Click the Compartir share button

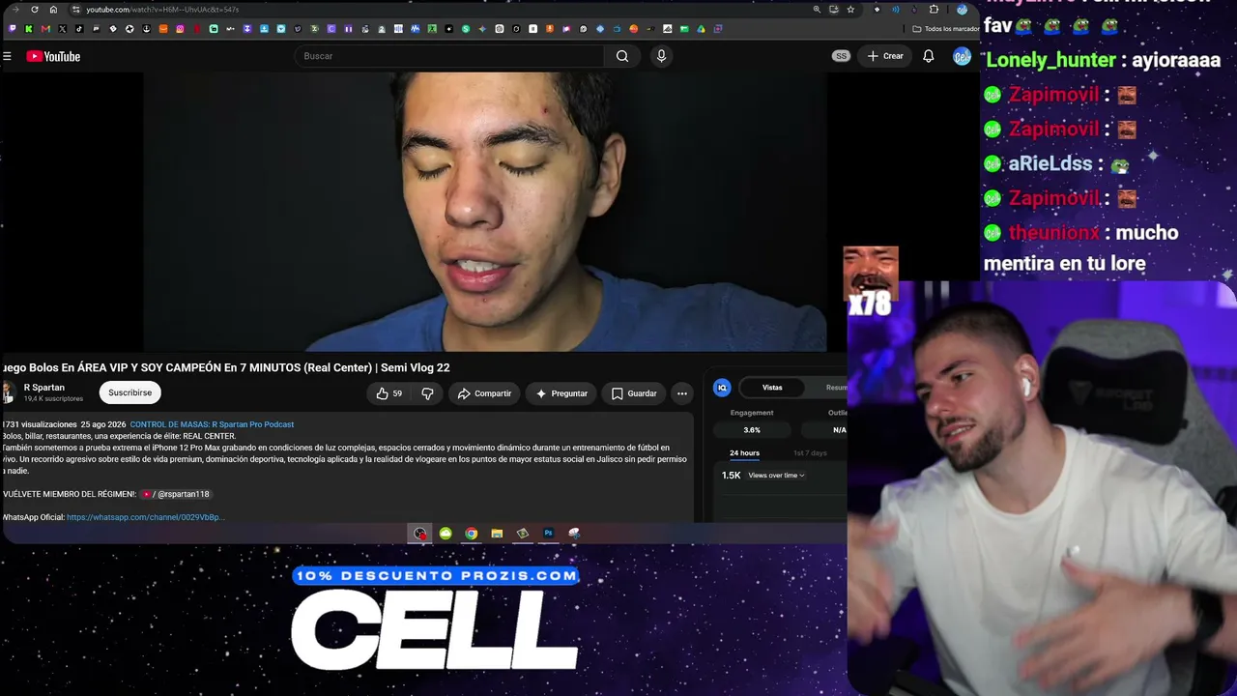click(x=484, y=393)
